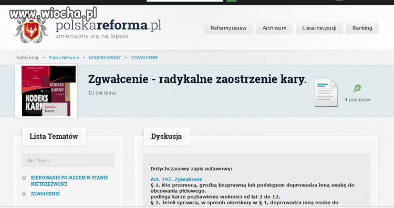Click the page heading 'Zgwałcenie - radykalne zaostrzenie kary.'

tap(198, 79)
